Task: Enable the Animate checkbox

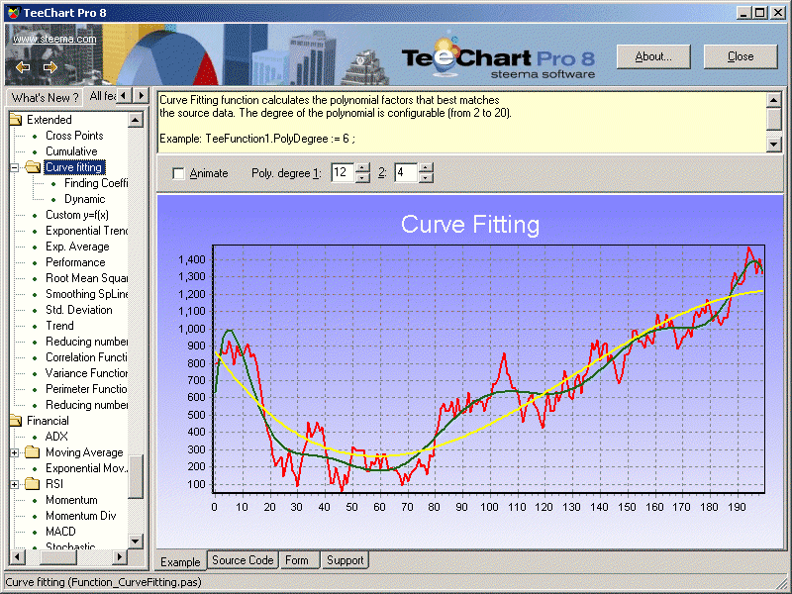Action: pyautogui.click(x=178, y=174)
